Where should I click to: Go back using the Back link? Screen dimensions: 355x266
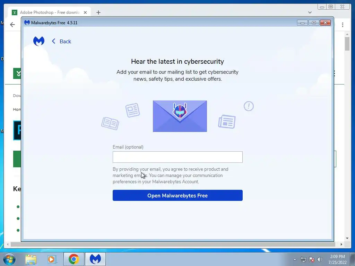click(61, 42)
